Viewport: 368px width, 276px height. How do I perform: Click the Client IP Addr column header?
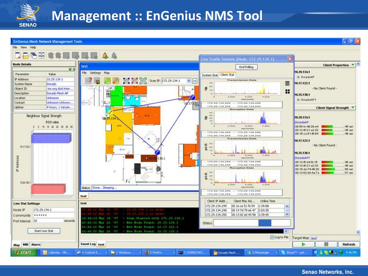click(x=218, y=201)
